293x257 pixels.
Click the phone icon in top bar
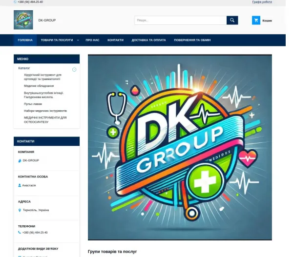tap(15, 2)
